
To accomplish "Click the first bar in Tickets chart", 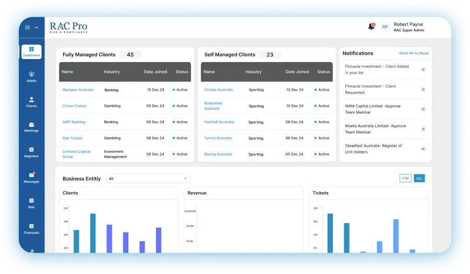I will click(330, 233).
